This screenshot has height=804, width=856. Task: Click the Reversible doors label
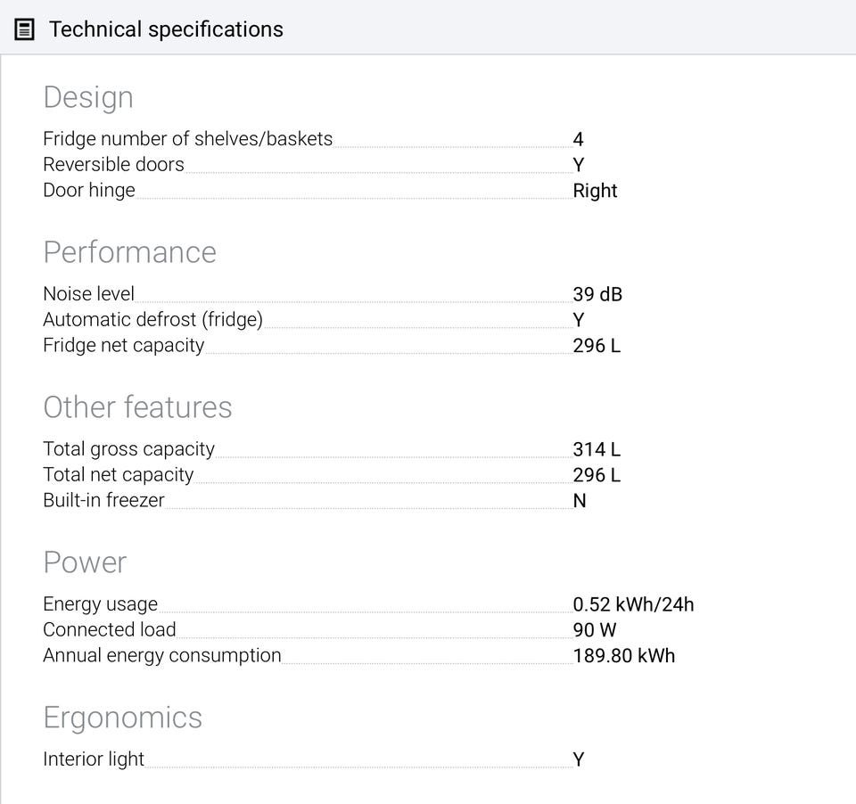pos(113,165)
